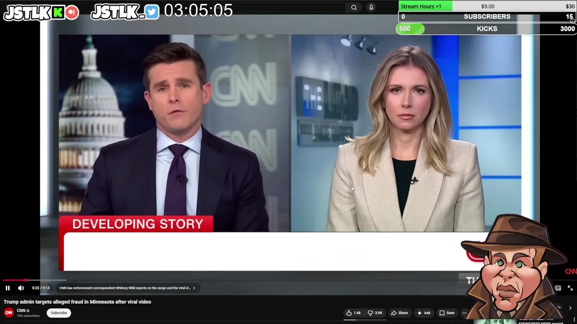
Task: Share the video via Share button
Action: 399,313
